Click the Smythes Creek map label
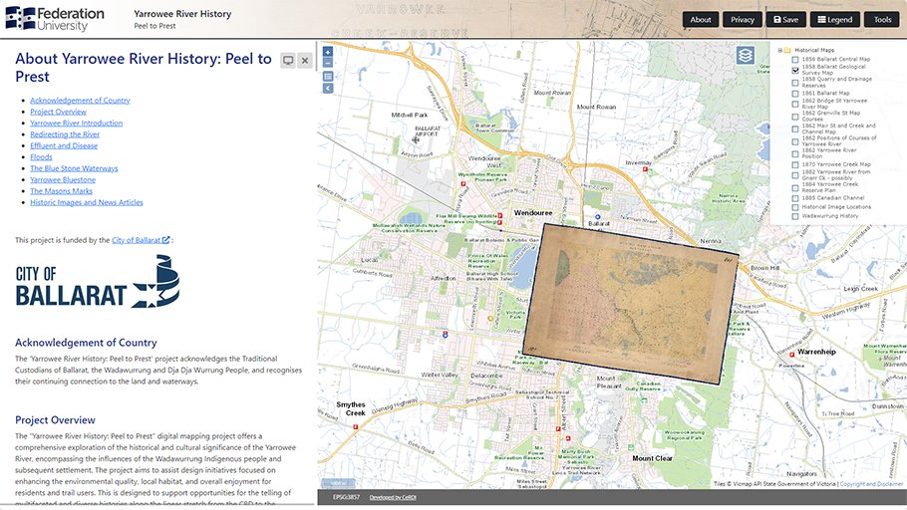 [351, 408]
